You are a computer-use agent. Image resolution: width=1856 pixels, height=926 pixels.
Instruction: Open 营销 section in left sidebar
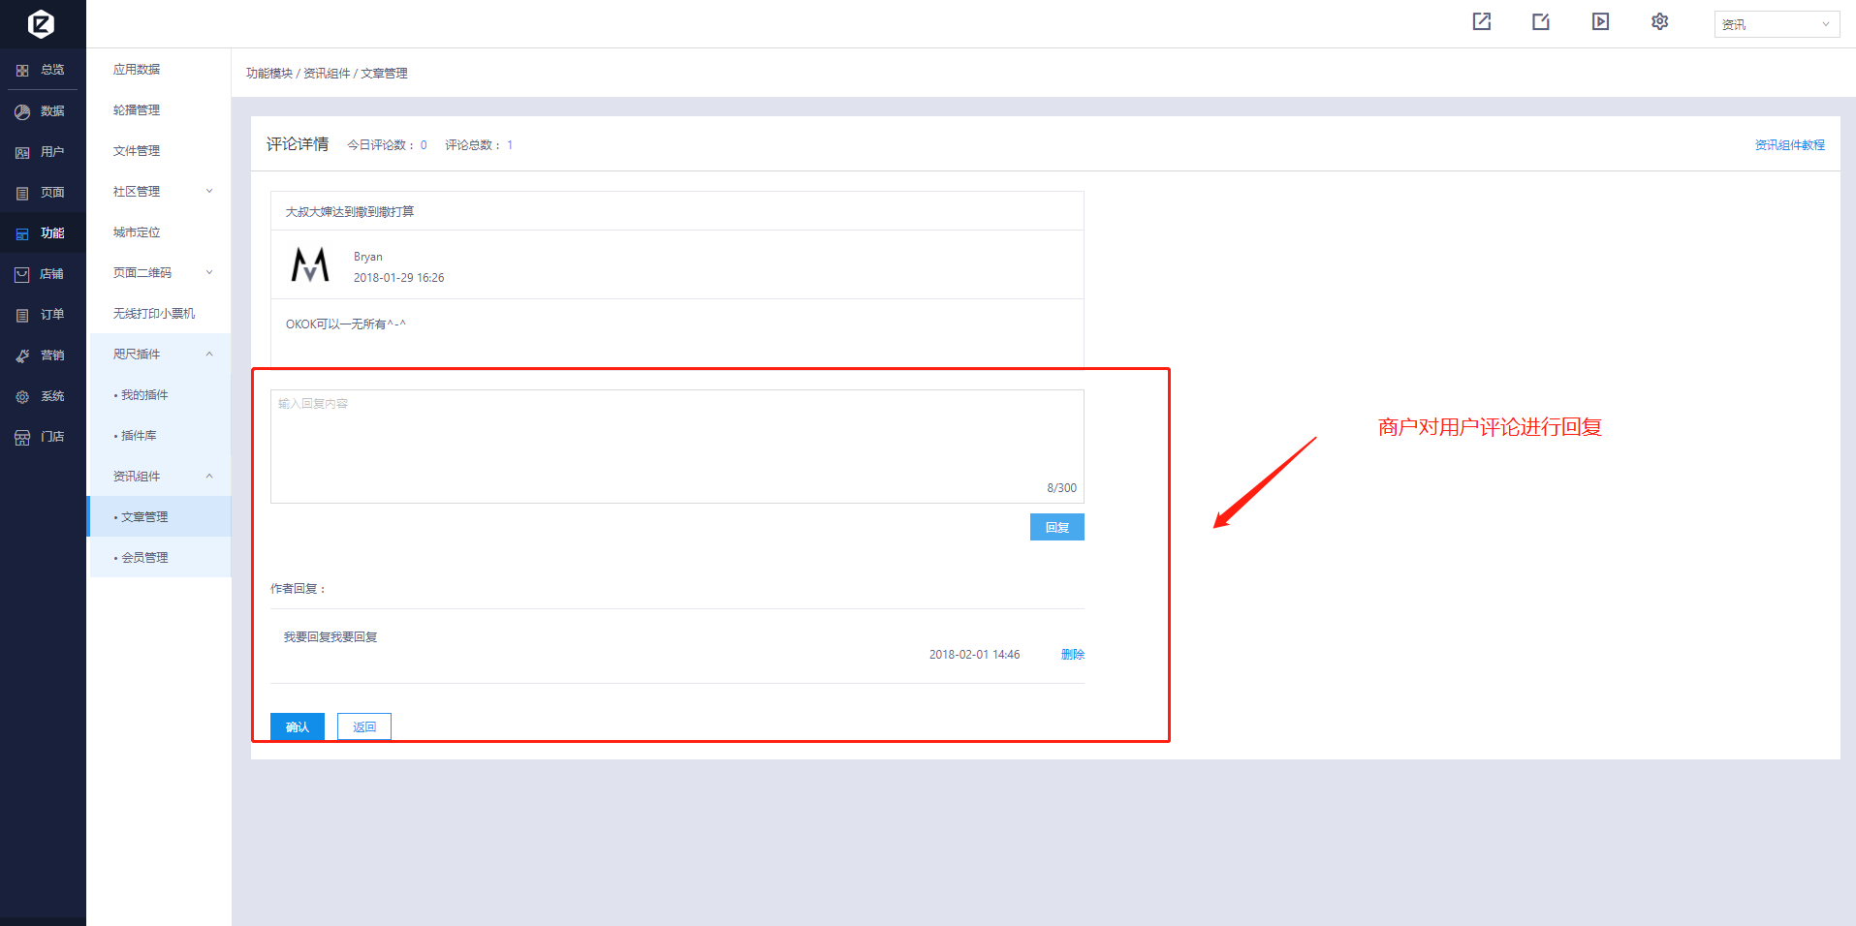tap(43, 355)
